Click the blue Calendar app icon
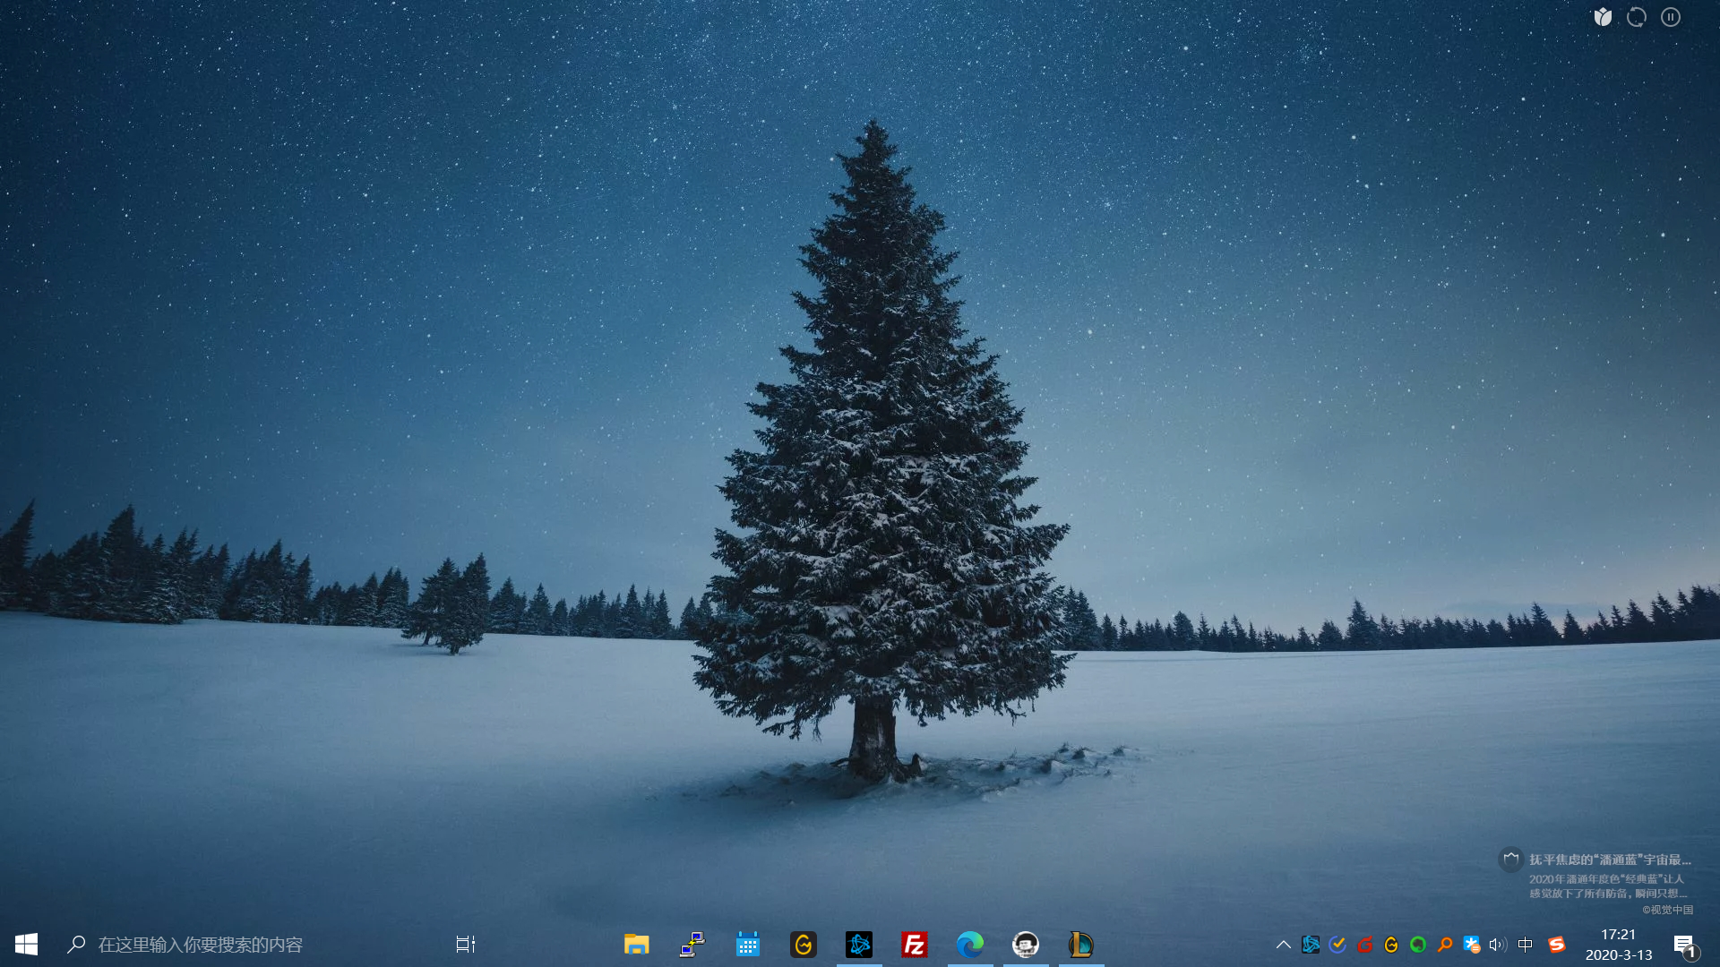The height and width of the screenshot is (967, 1720). pyautogui.click(x=747, y=945)
